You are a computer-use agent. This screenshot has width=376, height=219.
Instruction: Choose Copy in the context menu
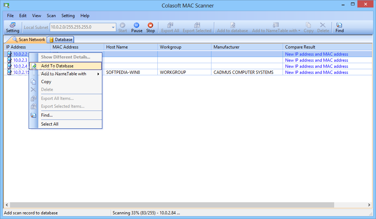point(65,82)
